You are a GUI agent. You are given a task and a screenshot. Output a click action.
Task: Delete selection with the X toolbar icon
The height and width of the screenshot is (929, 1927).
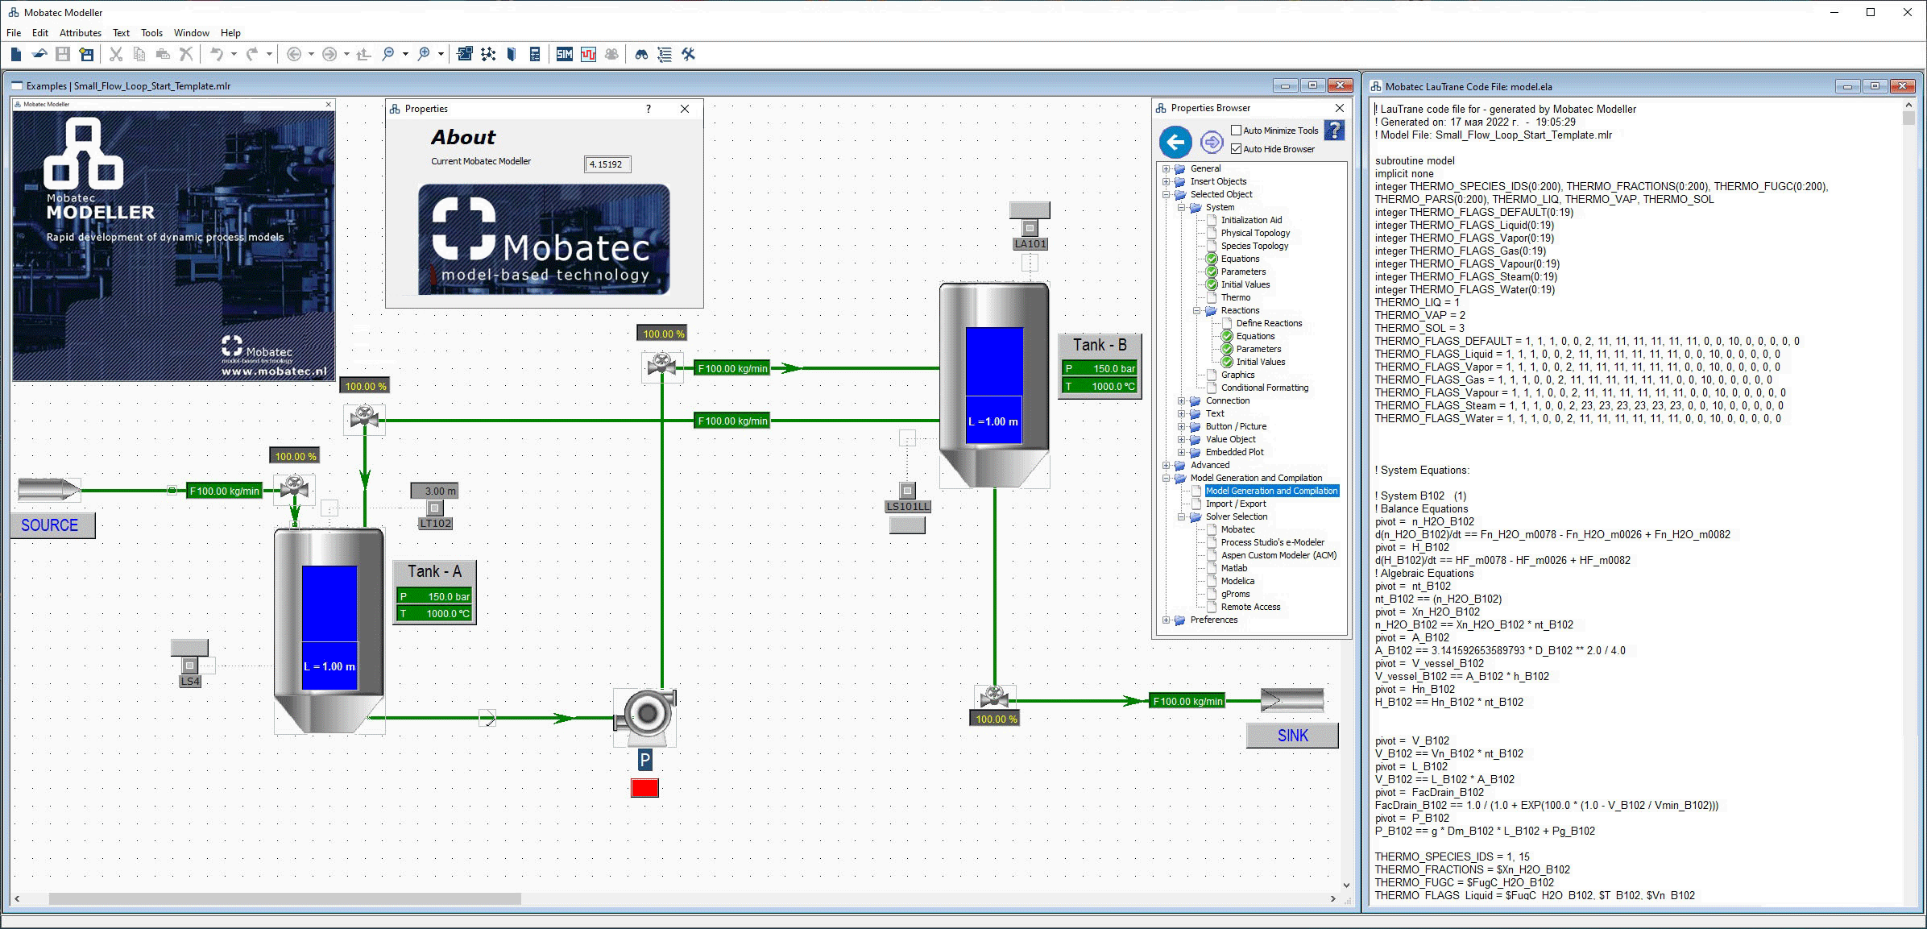(186, 54)
